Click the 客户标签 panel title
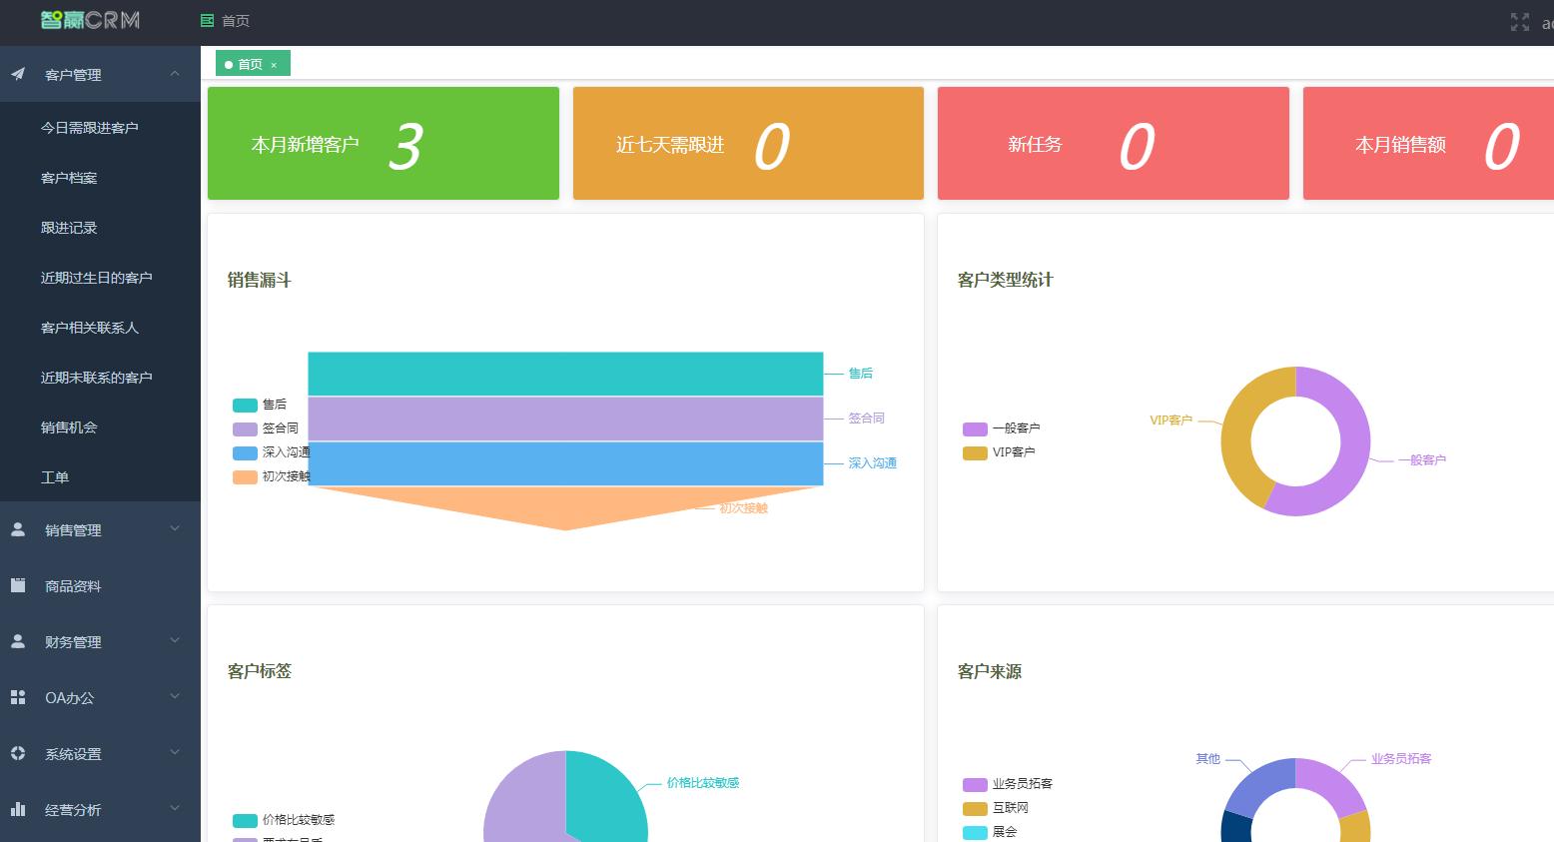Image resolution: width=1554 pixels, height=842 pixels. 259,671
